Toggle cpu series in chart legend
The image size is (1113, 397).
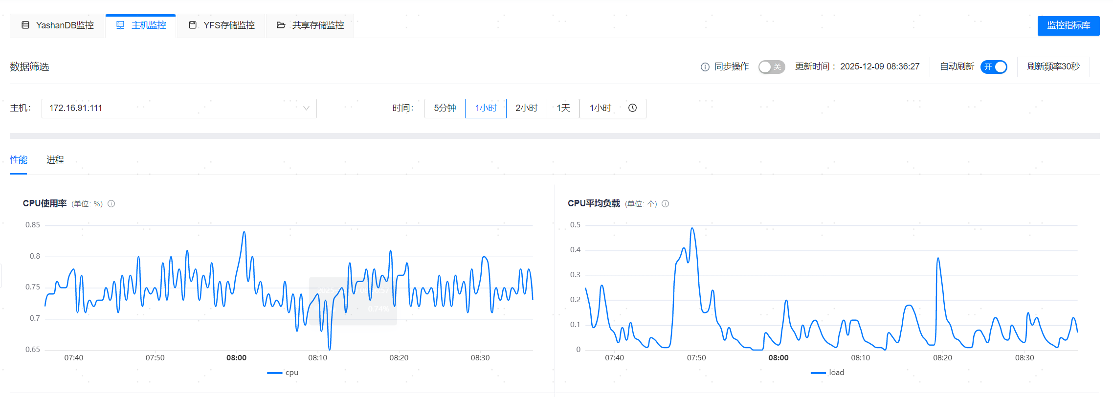pos(283,373)
